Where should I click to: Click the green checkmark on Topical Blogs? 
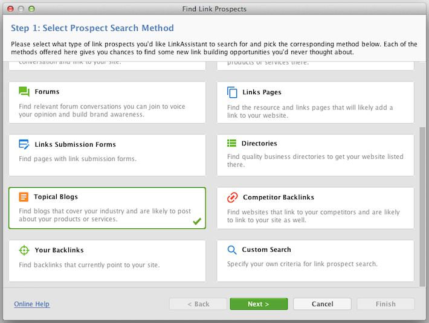tap(197, 221)
